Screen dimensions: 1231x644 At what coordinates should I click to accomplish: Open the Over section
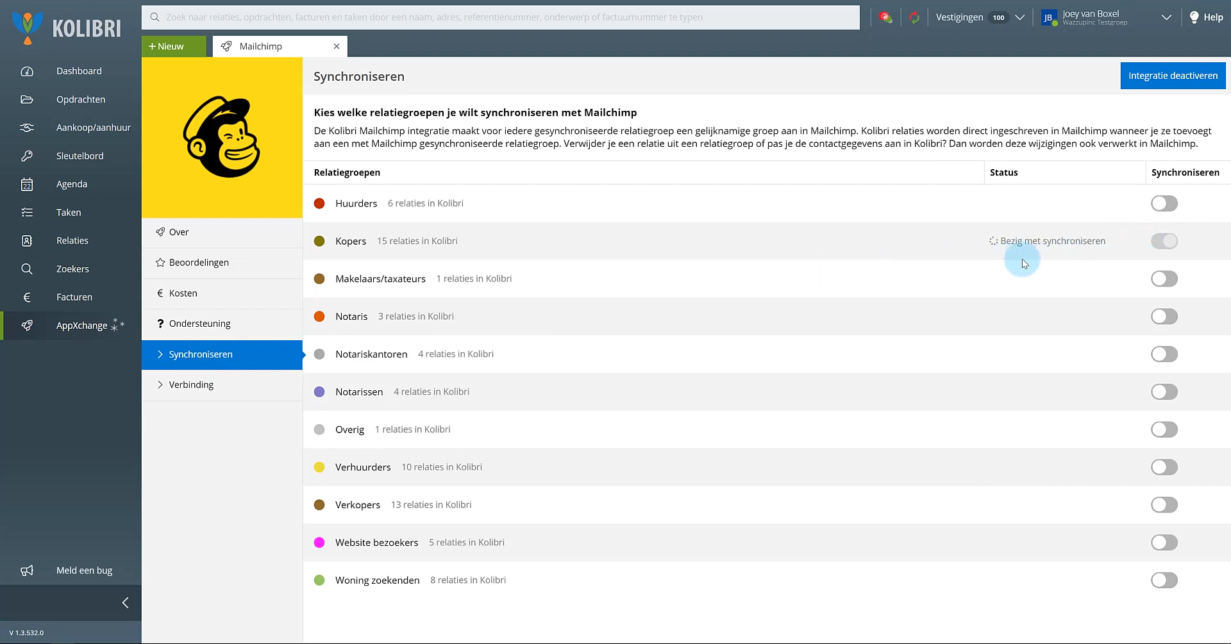222,232
